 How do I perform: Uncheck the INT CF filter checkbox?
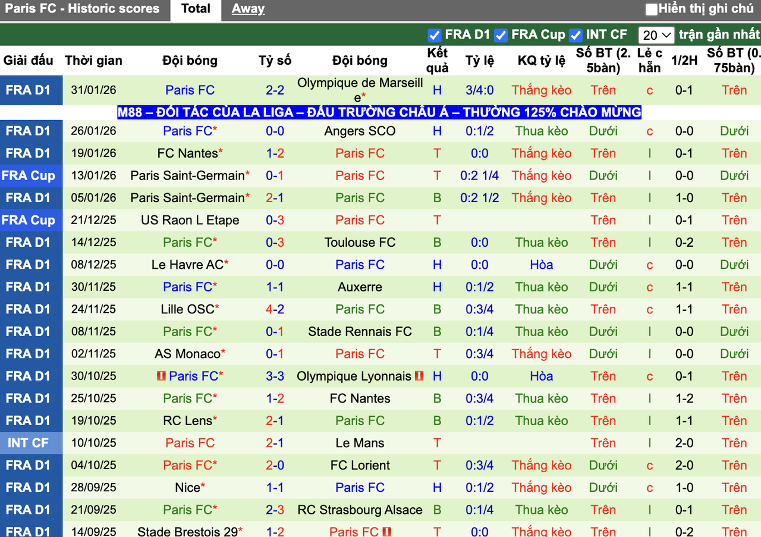[576, 34]
